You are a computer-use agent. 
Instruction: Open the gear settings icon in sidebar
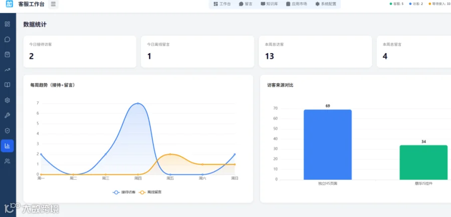coord(8,100)
